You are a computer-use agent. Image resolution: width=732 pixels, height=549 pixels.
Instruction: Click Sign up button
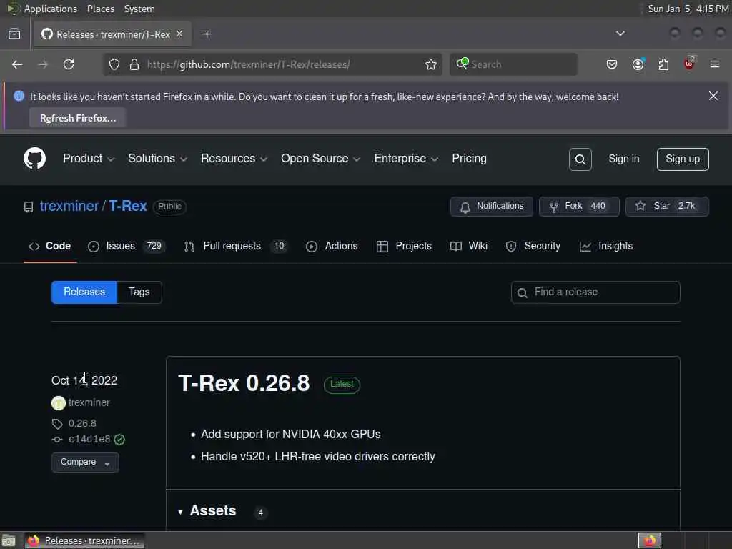pyautogui.click(x=683, y=159)
